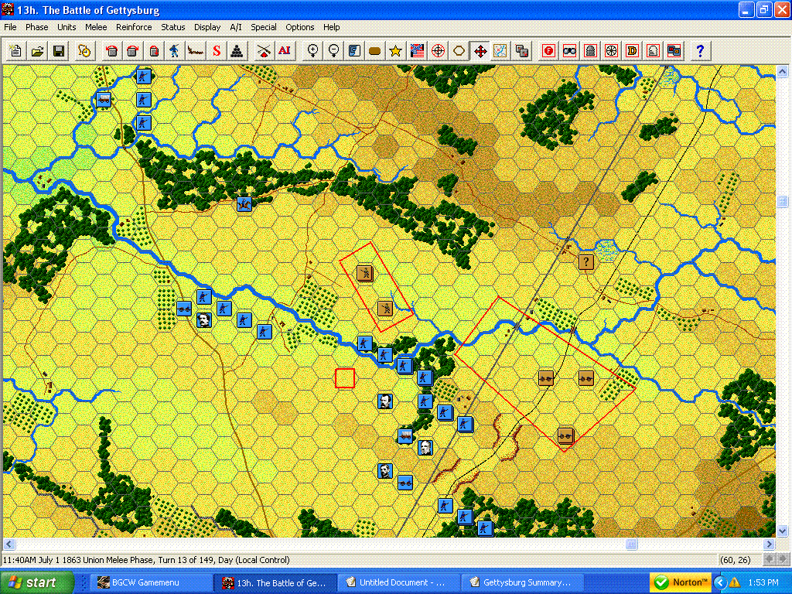The height and width of the screenshot is (594, 792).
Task: Click the red S toolbar icon
Action: (x=217, y=50)
